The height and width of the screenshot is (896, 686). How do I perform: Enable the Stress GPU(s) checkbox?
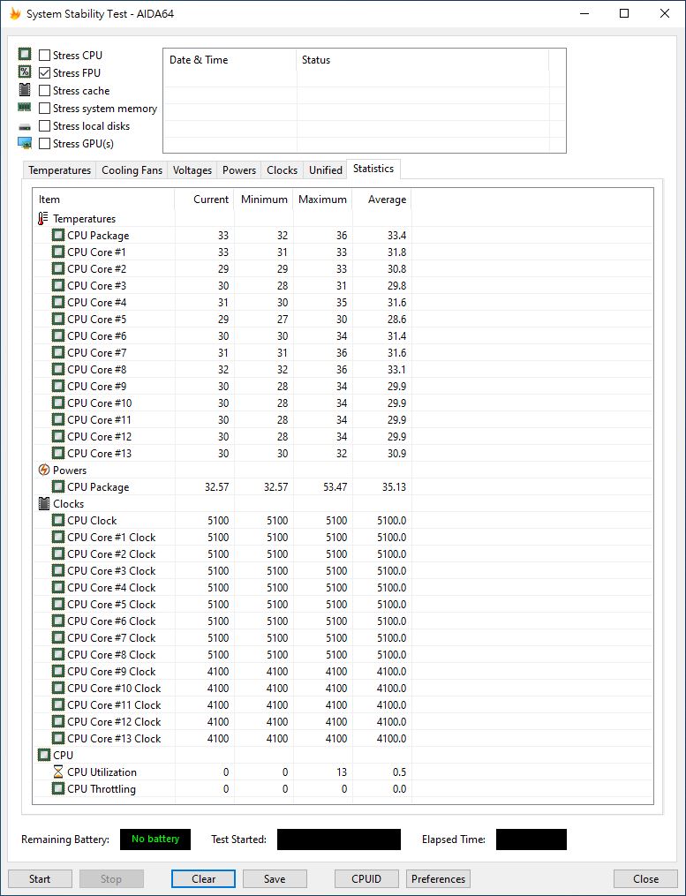click(44, 143)
